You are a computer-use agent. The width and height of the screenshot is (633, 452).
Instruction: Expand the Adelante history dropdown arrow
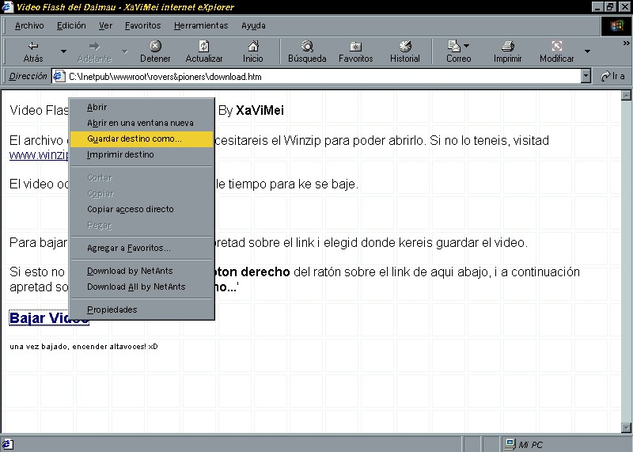[125, 51]
